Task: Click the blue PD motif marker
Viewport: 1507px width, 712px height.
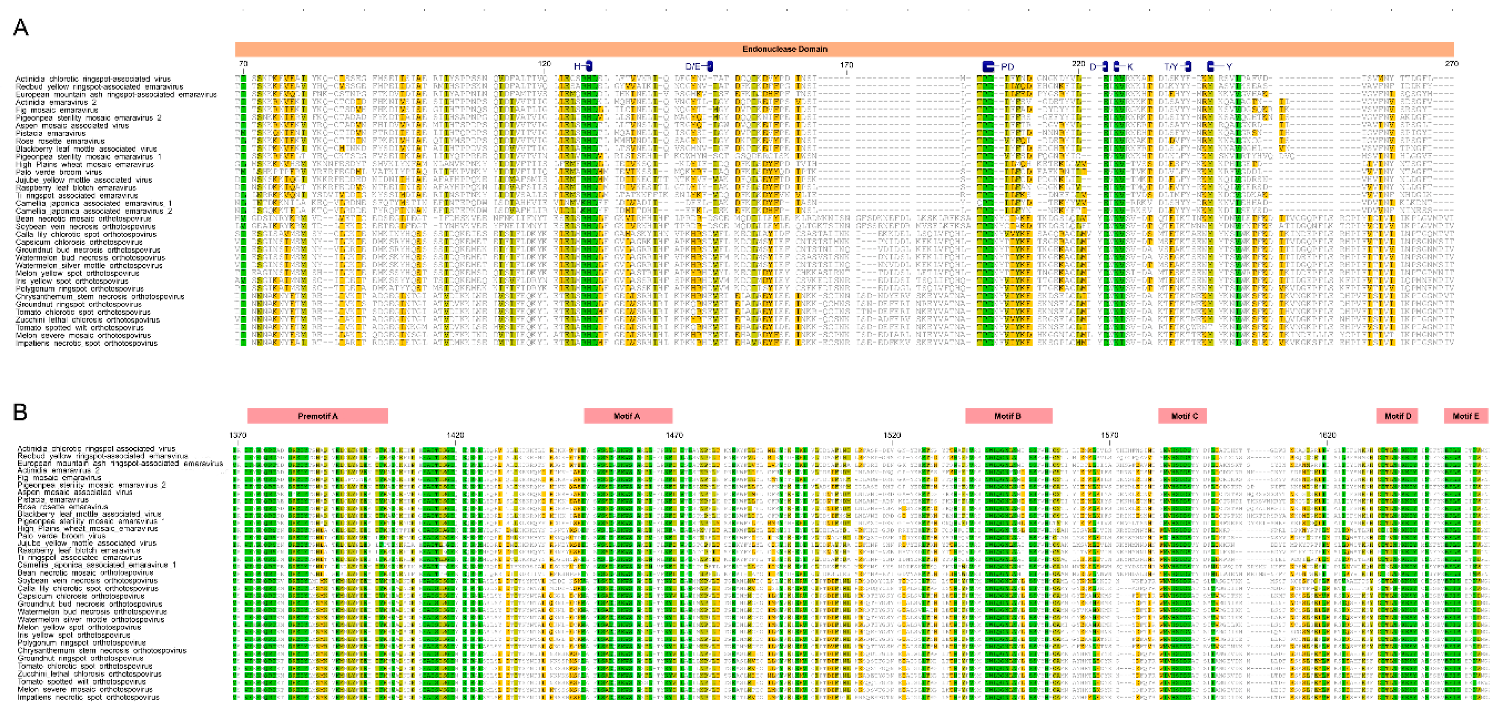Action: [x=988, y=66]
